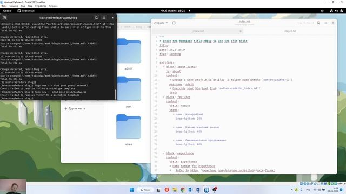Open the Файл menu of VirtualBox

click(4, 6)
